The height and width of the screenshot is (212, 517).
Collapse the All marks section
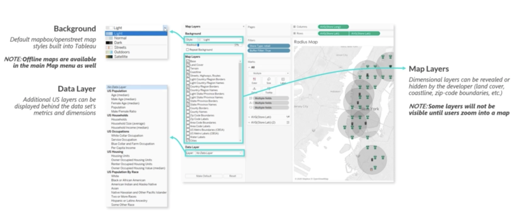249,67
